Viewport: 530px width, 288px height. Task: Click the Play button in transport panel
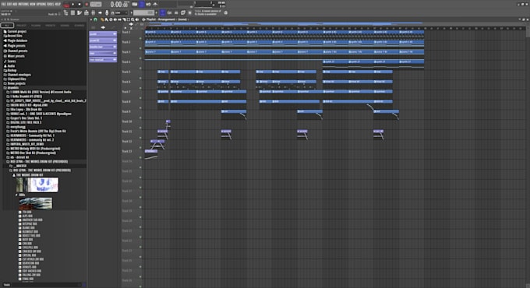[x=73, y=5]
